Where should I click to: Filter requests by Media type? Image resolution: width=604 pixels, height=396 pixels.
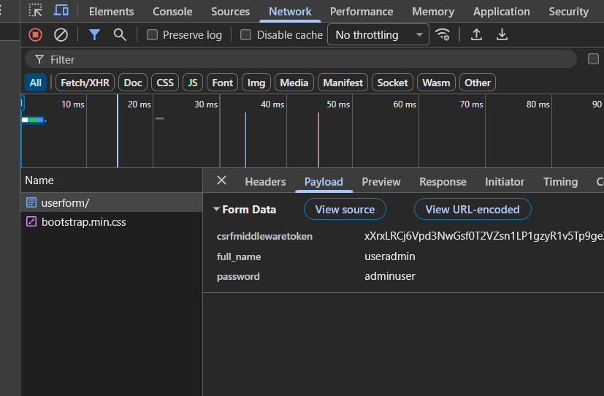294,83
